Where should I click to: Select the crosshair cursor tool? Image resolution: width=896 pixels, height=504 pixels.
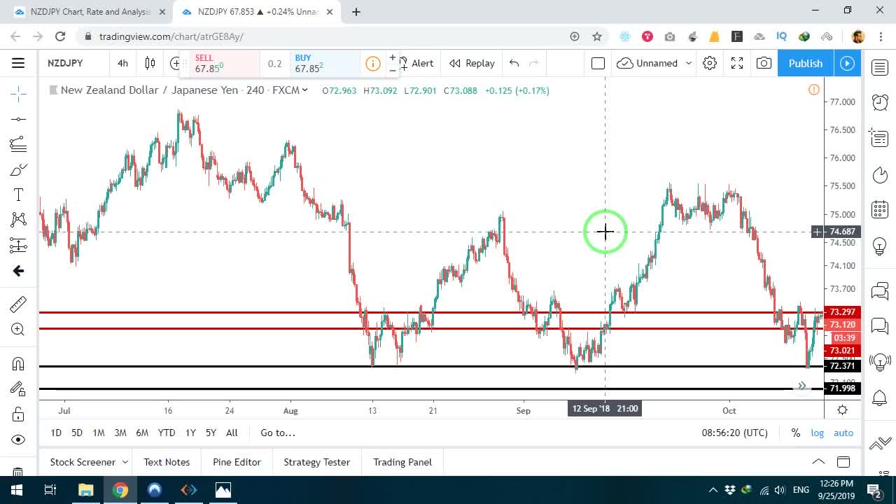point(18,93)
